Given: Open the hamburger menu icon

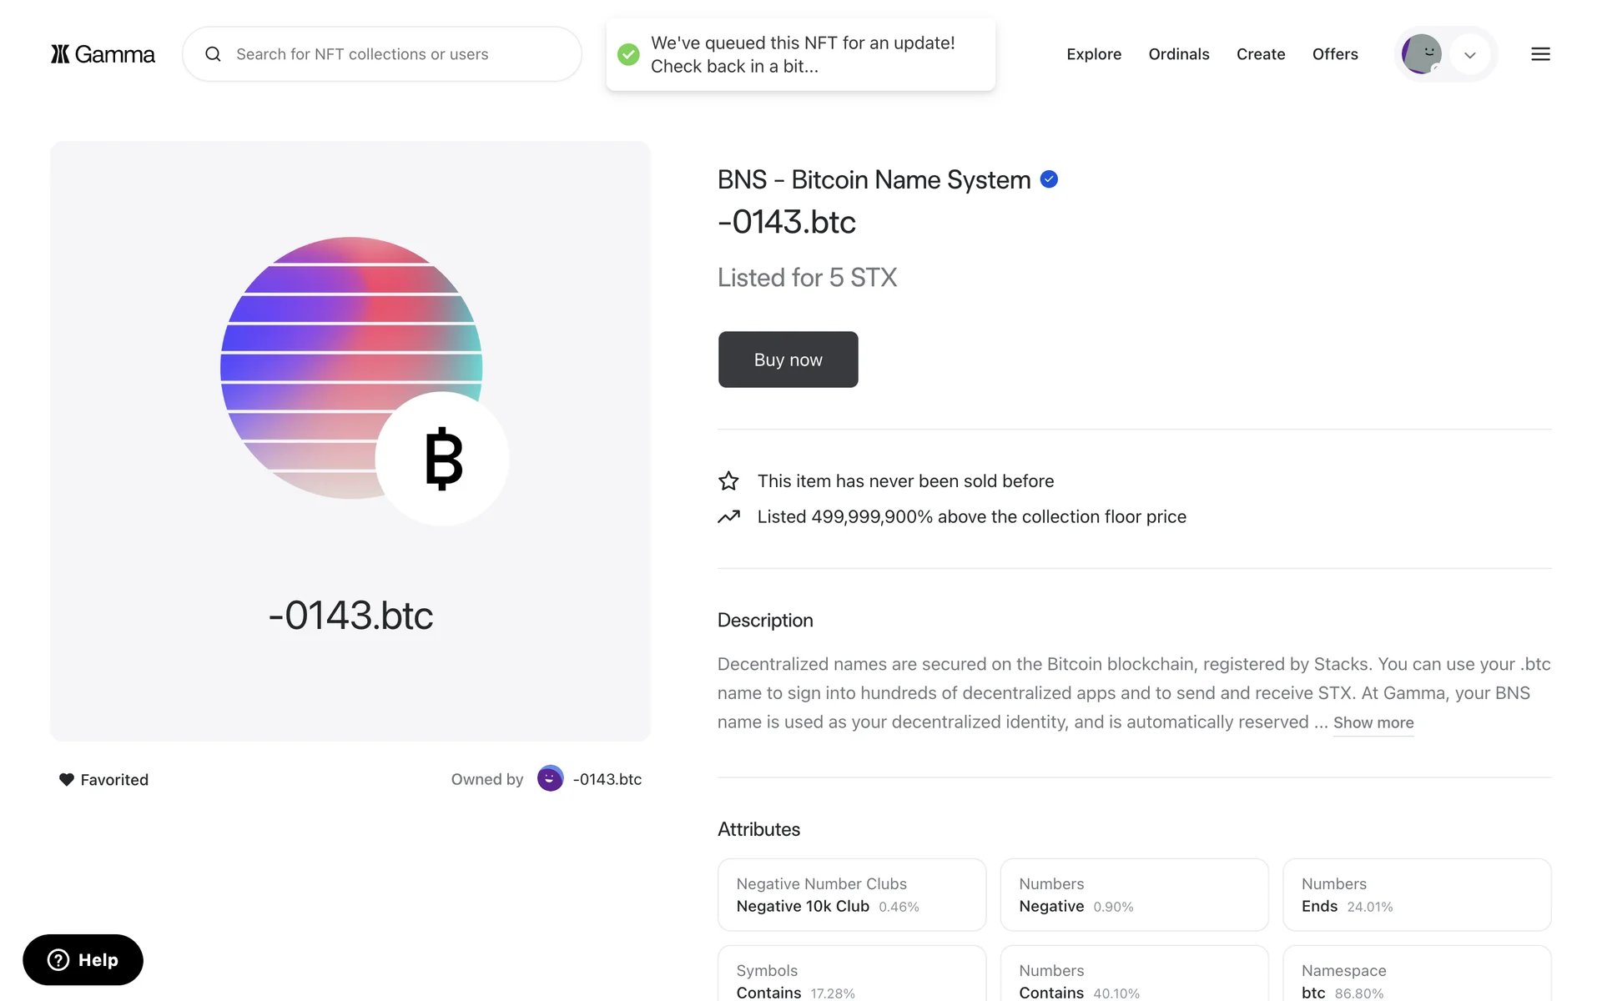Looking at the screenshot, I should pos(1540,54).
